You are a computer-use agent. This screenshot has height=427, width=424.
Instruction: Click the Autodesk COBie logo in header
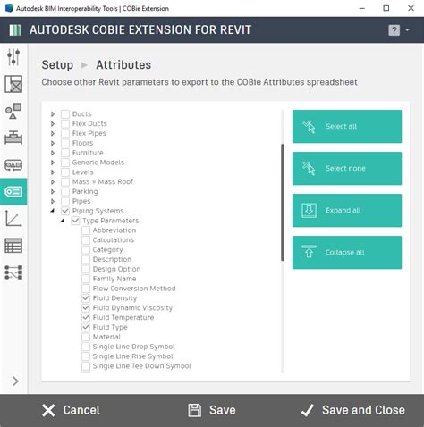coord(15,30)
